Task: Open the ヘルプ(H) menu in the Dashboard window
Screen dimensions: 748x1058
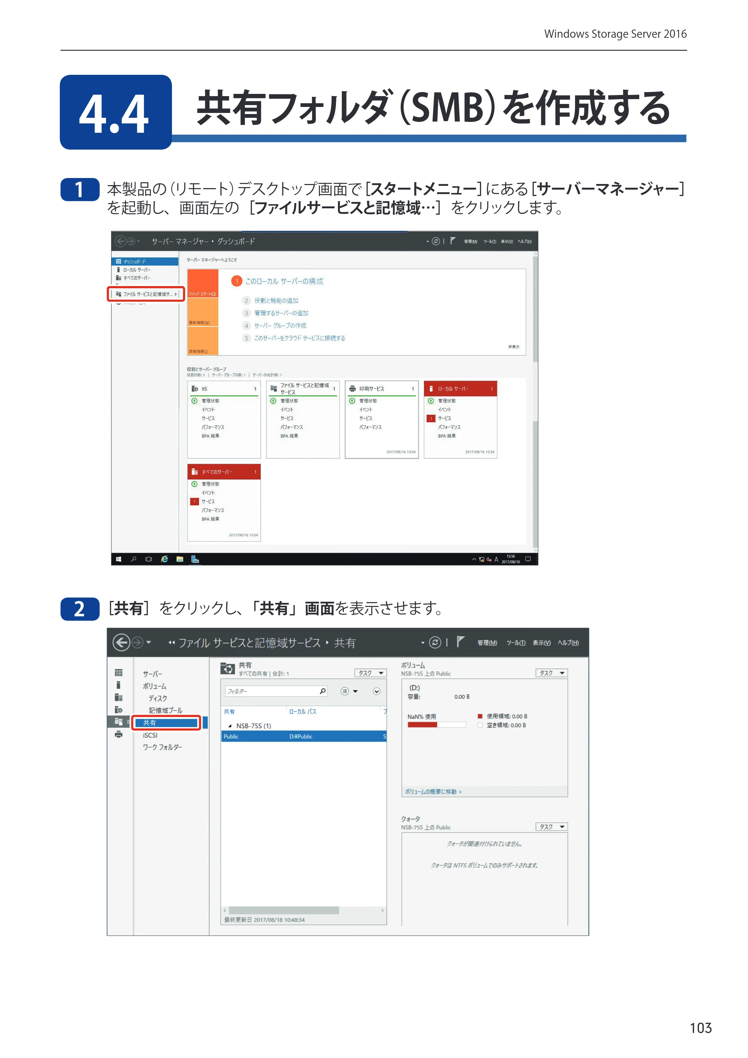Action: coord(524,242)
